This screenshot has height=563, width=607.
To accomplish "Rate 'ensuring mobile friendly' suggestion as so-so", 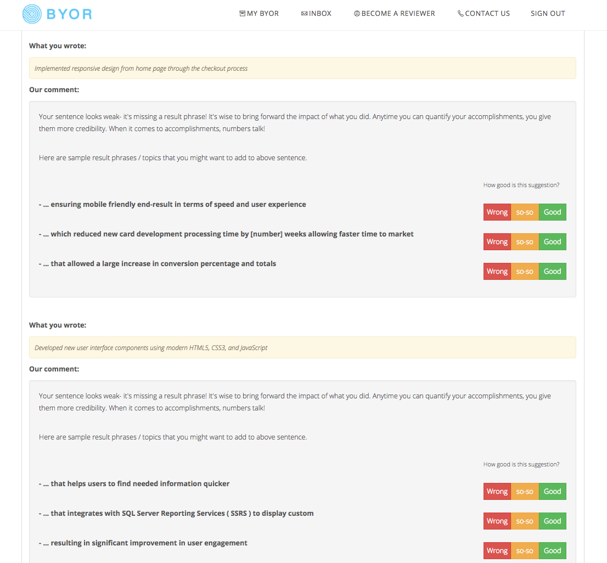I will coord(525,212).
